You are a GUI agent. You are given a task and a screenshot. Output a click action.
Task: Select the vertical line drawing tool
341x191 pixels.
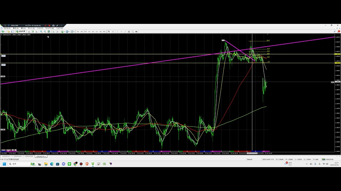click(117, 32)
